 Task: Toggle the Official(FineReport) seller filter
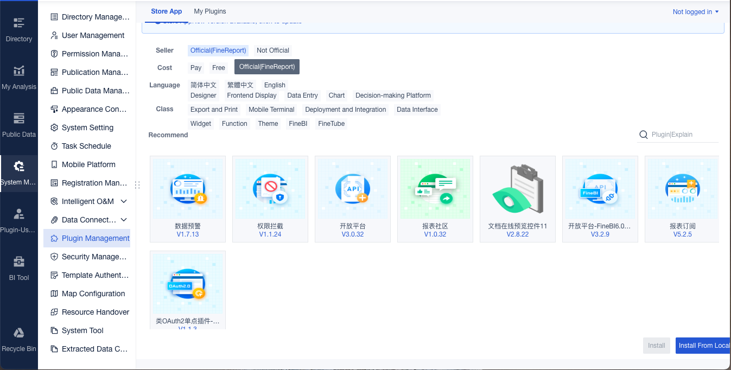(x=218, y=50)
